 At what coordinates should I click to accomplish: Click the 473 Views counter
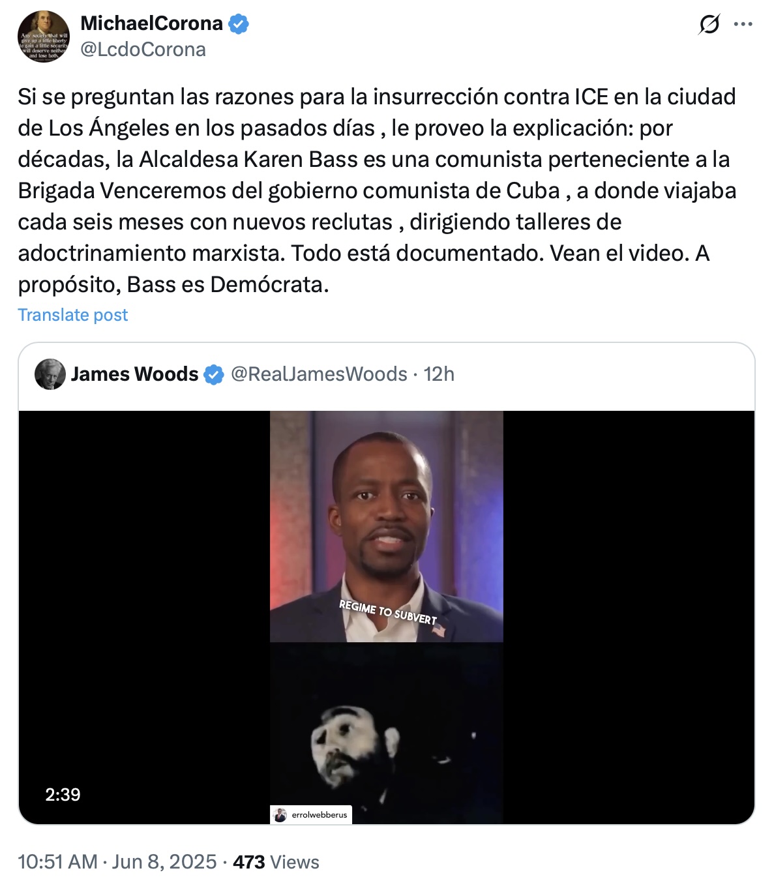[x=276, y=862]
